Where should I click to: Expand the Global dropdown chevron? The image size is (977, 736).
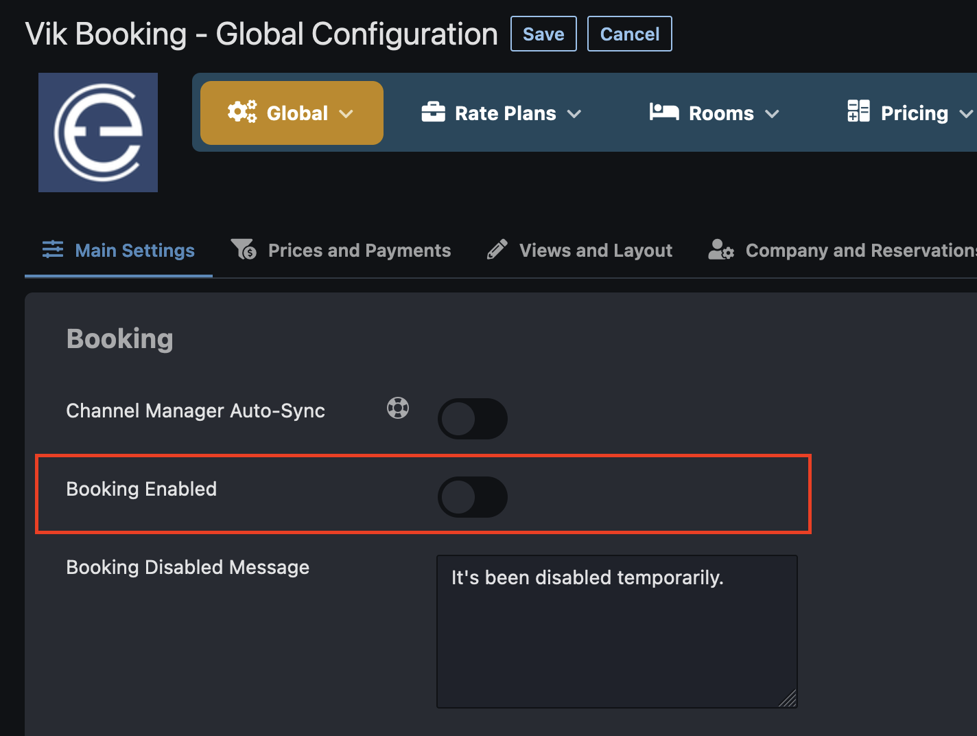pos(346,114)
